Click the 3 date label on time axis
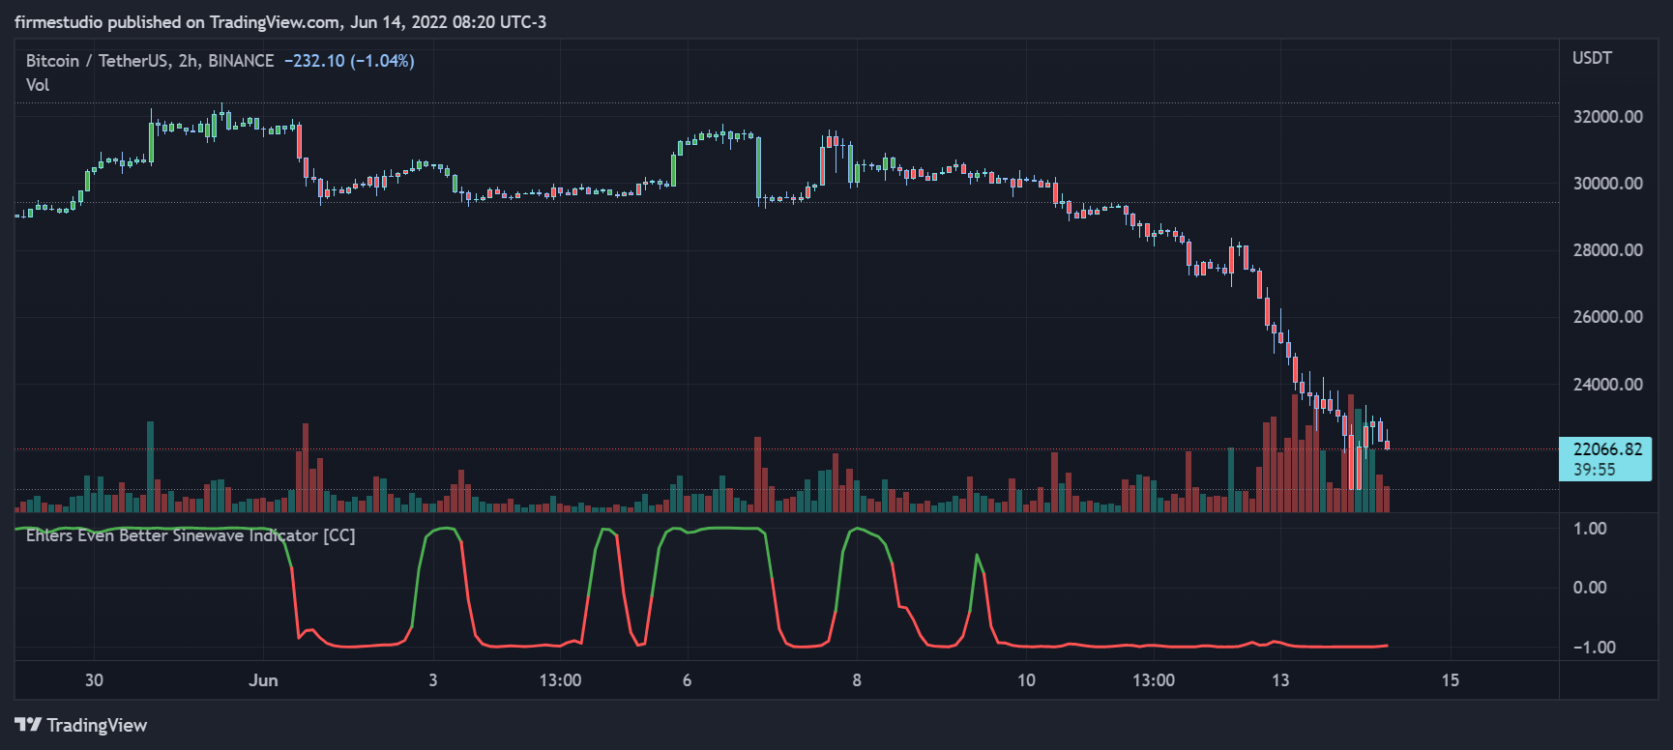This screenshot has width=1673, height=750. (x=433, y=680)
